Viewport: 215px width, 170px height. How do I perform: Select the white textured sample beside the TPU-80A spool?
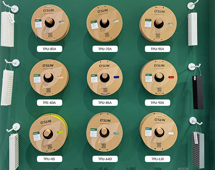8,29
